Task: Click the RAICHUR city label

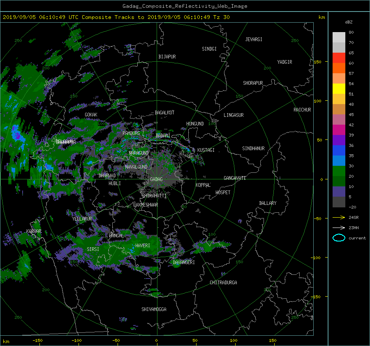Action: pyautogui.click(x=302, y=110)
